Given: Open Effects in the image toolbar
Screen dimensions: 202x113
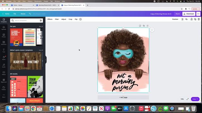Looking at the screenshot, I should point(50,19).
